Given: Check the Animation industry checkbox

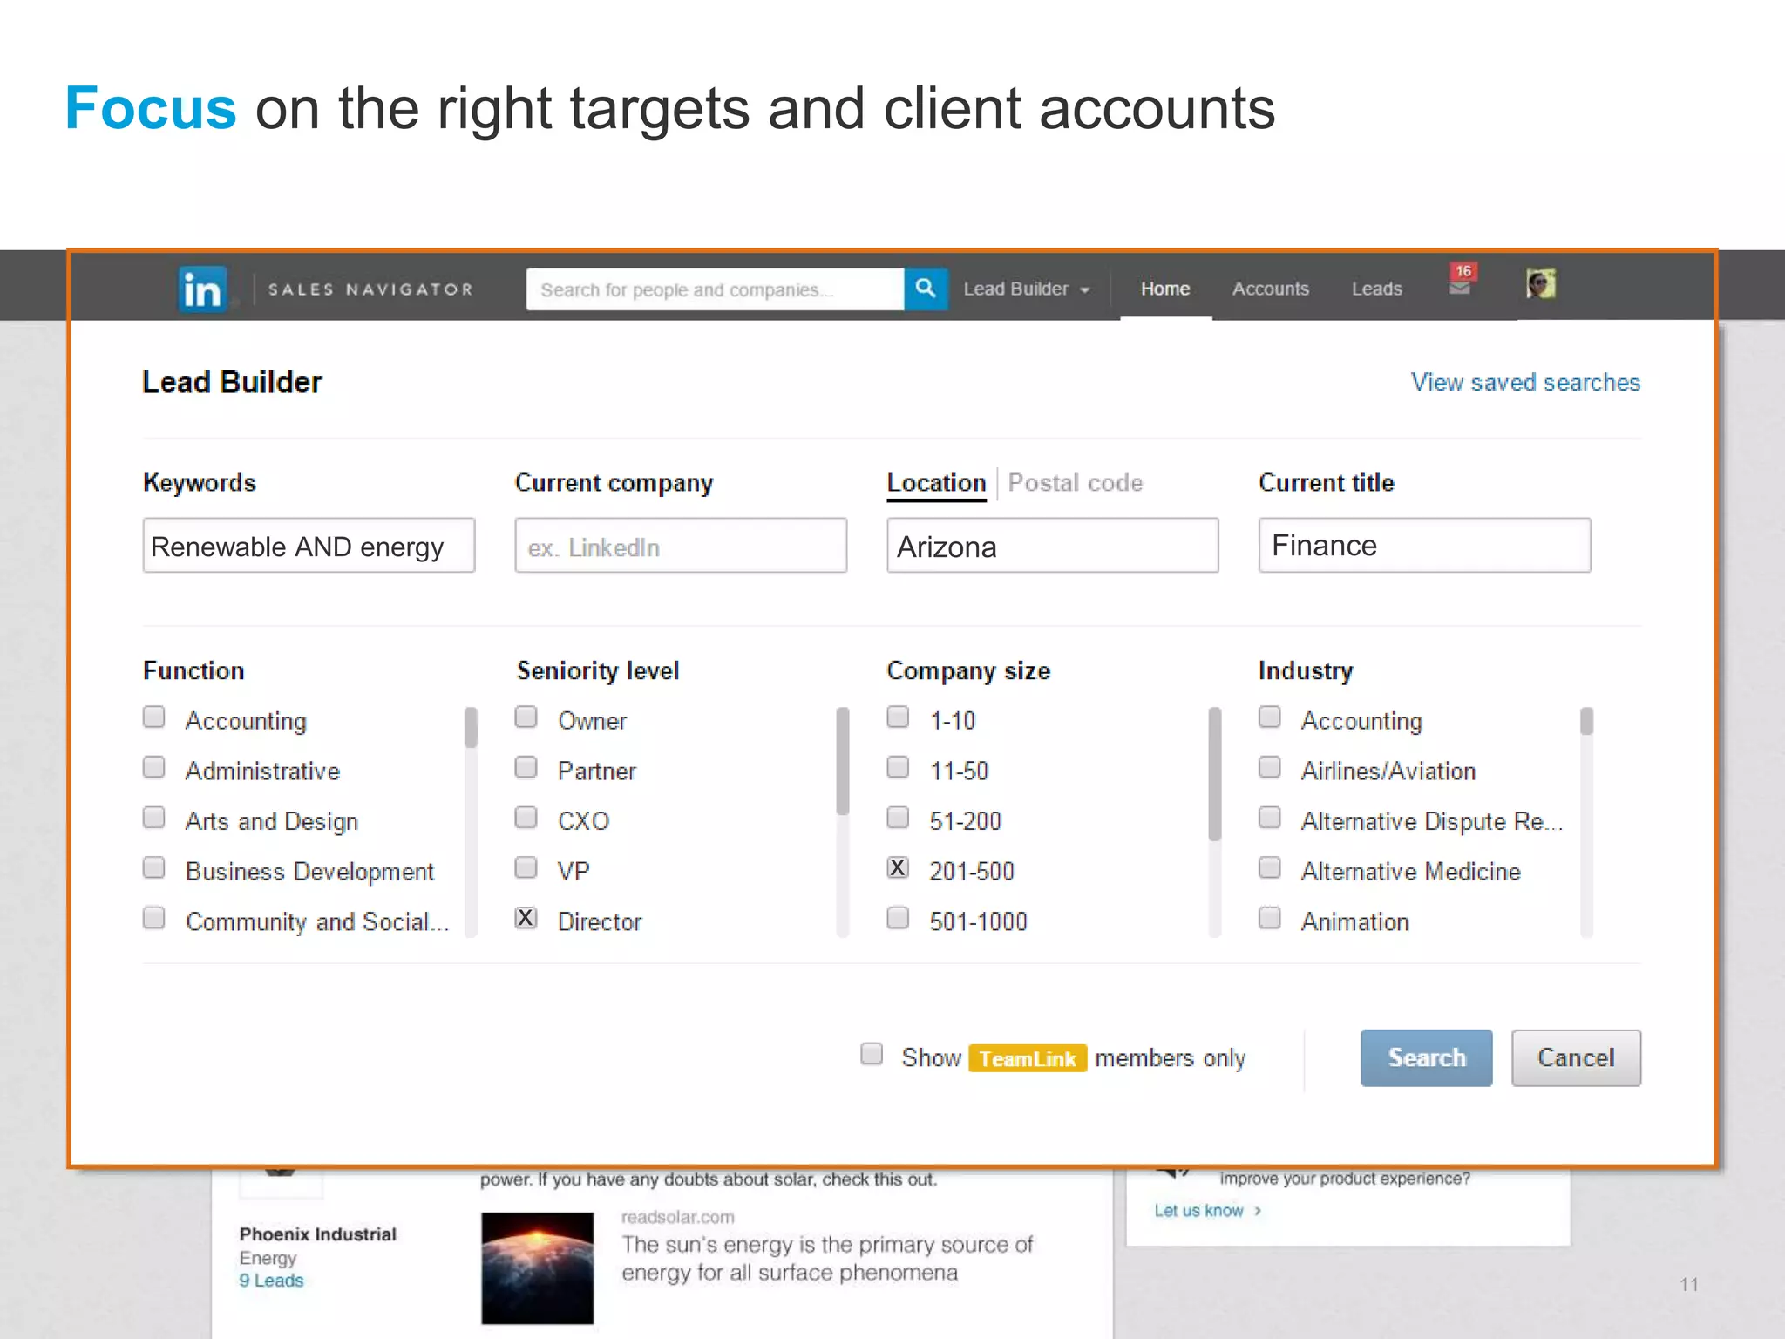Looking at the screenshot, I should [1270, 918].
